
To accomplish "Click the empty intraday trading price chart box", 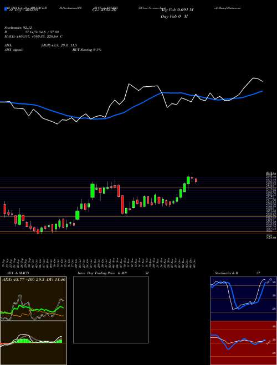I will point(111,310).
